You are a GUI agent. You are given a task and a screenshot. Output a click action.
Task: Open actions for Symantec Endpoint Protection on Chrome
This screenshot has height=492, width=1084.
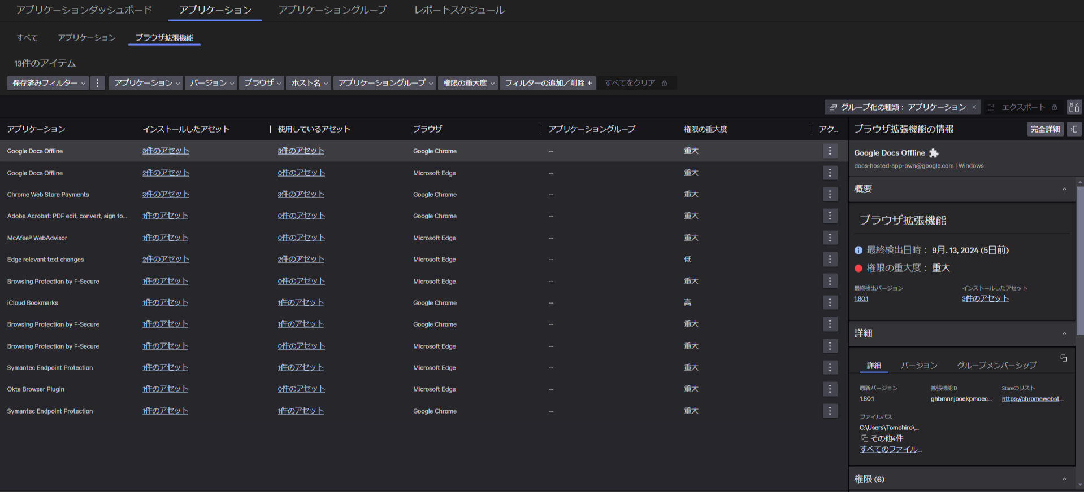[x=830, y=411]
